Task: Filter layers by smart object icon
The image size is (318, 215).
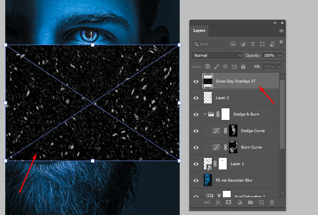Action: pyautogui.click(x=272, y=44)
